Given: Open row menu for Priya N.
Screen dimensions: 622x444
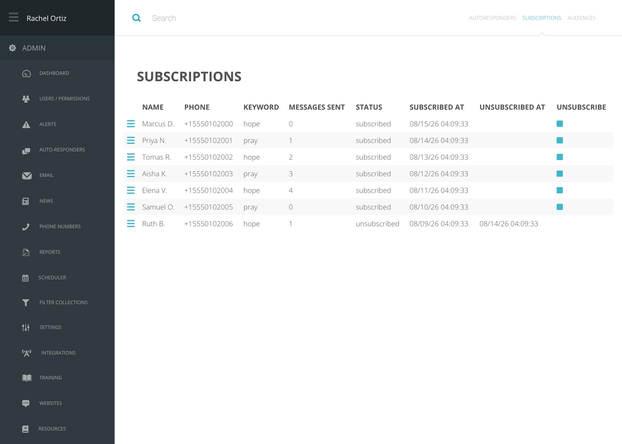Looking at the screenshot, I should point(131,140).
